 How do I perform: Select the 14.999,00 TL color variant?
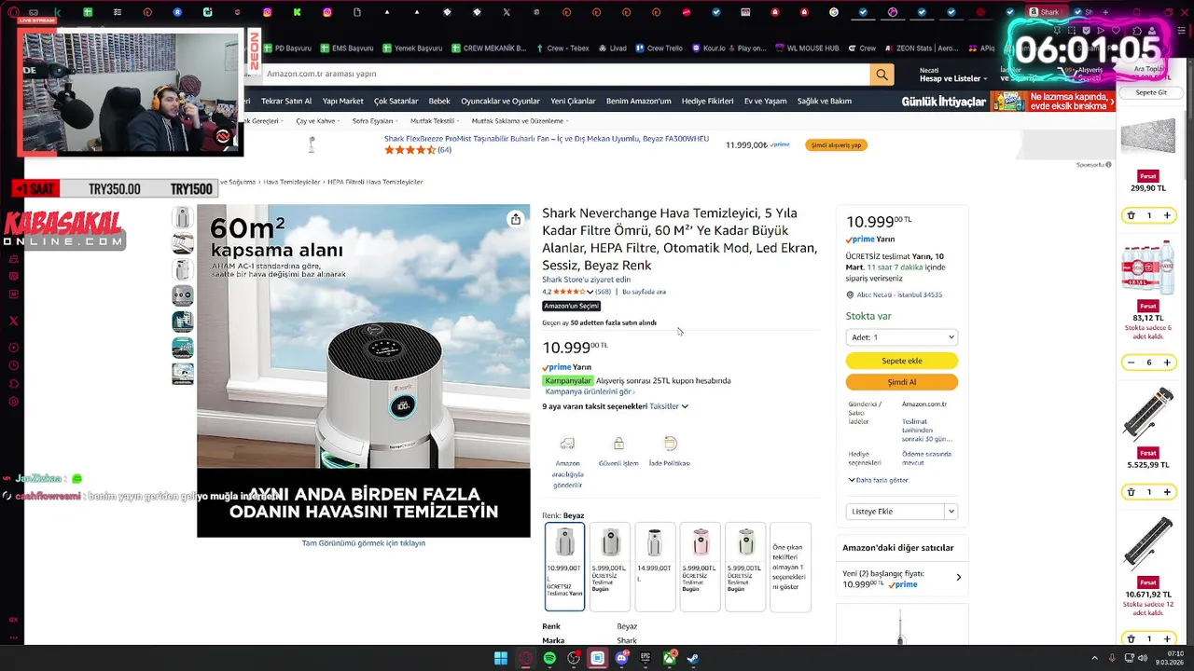[654, 567]
